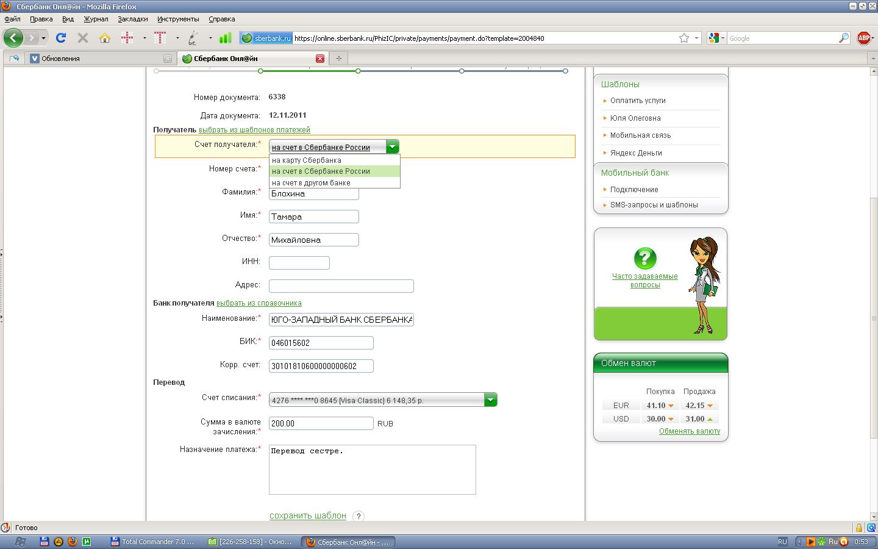The image size is (878, 549).
Task: Open the Вид menu
Action: point(68,19)
